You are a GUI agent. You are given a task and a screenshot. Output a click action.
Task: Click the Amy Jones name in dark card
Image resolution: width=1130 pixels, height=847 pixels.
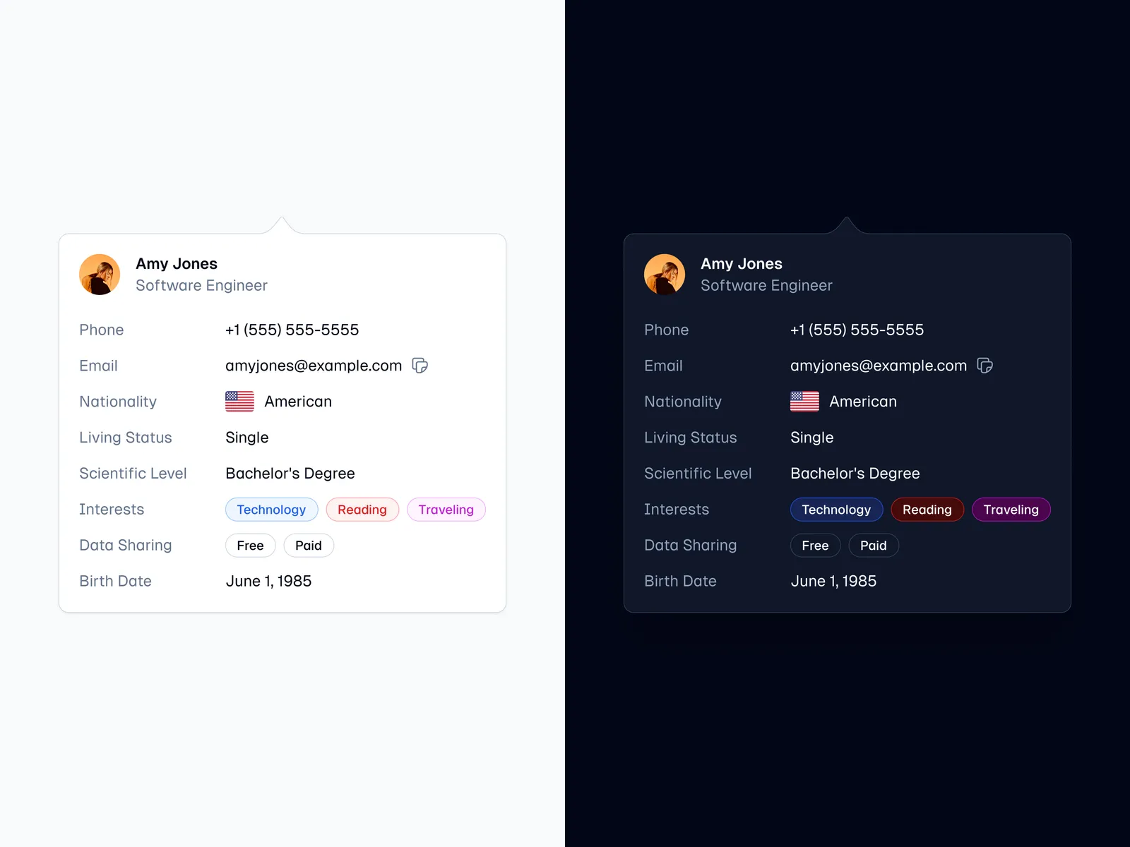(742, 264)
